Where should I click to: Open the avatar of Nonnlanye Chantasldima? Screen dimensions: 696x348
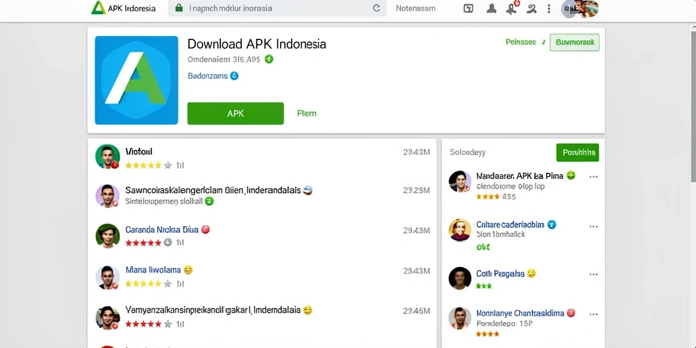(x=460, y=318)
